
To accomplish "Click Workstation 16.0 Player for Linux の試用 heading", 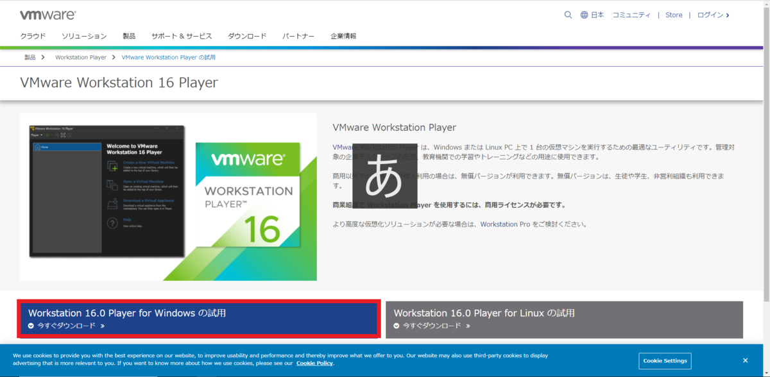I will click(484, 313).
